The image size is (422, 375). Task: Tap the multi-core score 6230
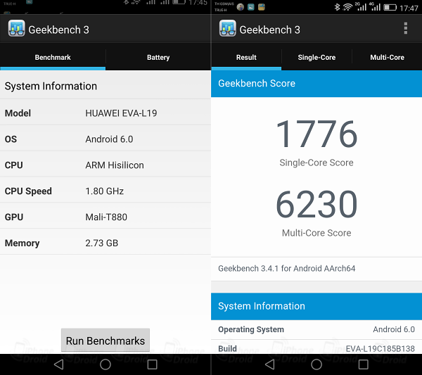tap(316, 204)
